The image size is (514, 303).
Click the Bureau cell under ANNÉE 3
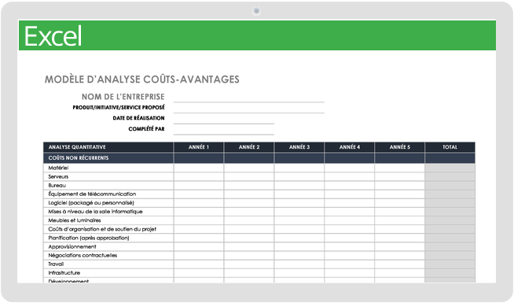(299, 186)
